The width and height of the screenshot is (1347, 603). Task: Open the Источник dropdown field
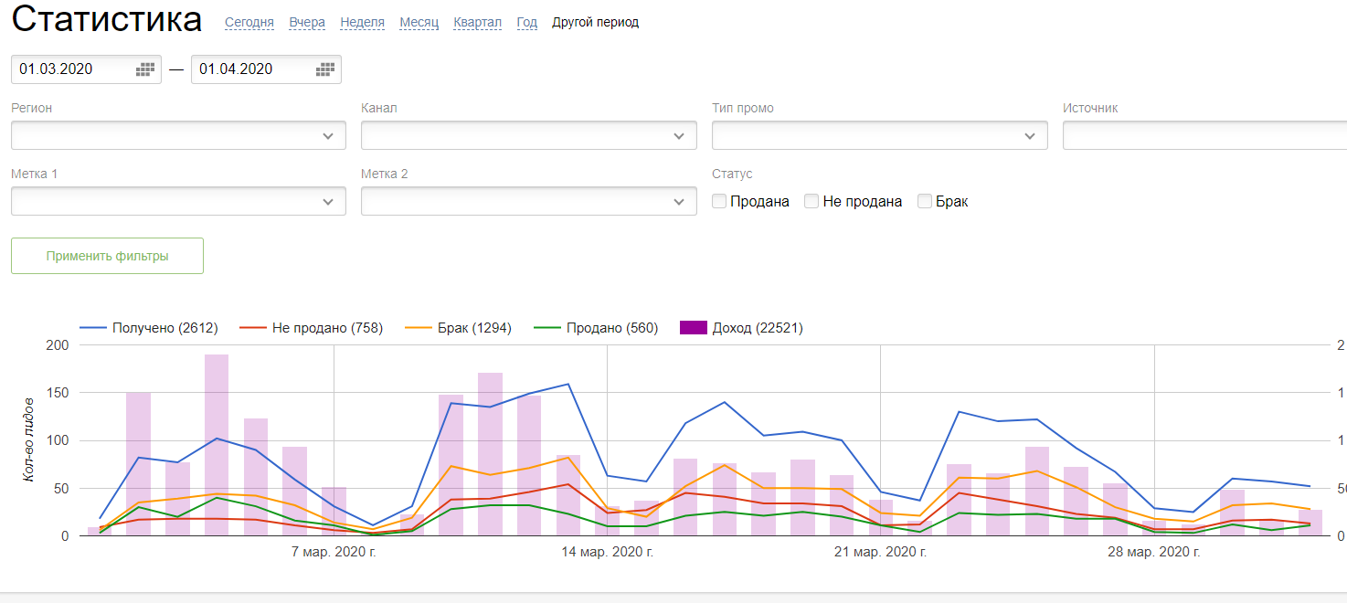point(1204,135)
